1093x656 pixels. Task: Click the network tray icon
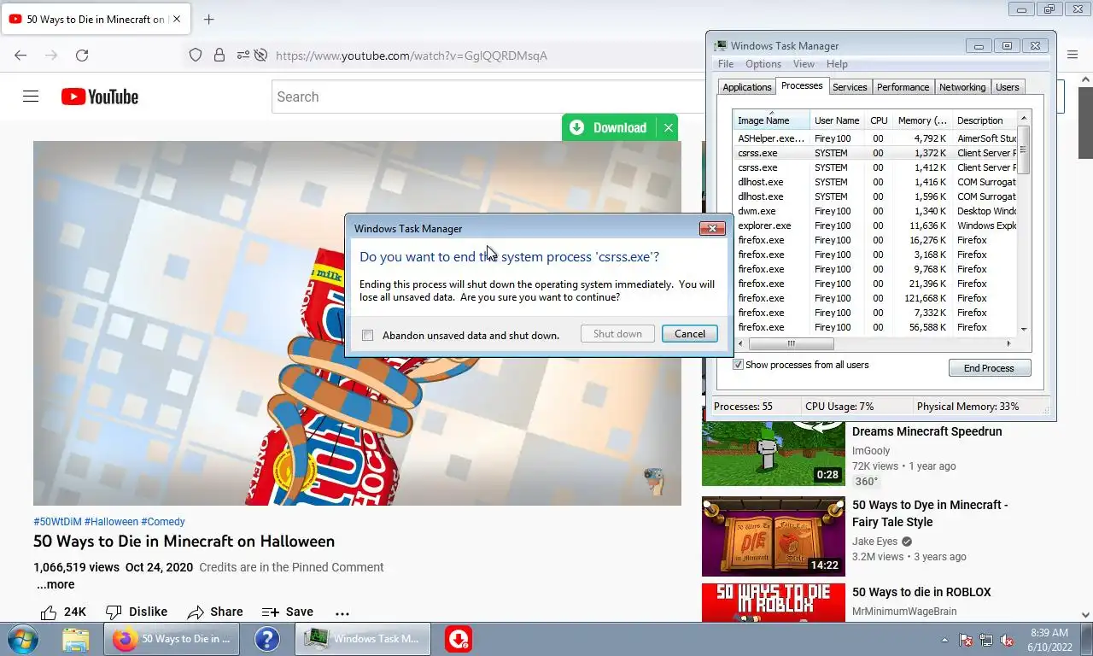point(986,640)
